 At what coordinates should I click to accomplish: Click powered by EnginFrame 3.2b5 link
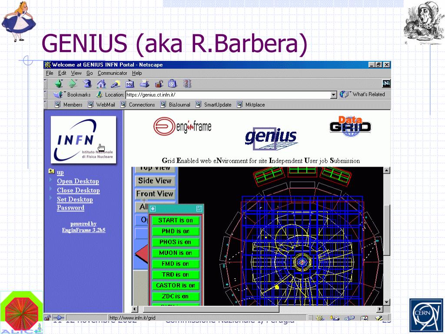pos(83,227)
